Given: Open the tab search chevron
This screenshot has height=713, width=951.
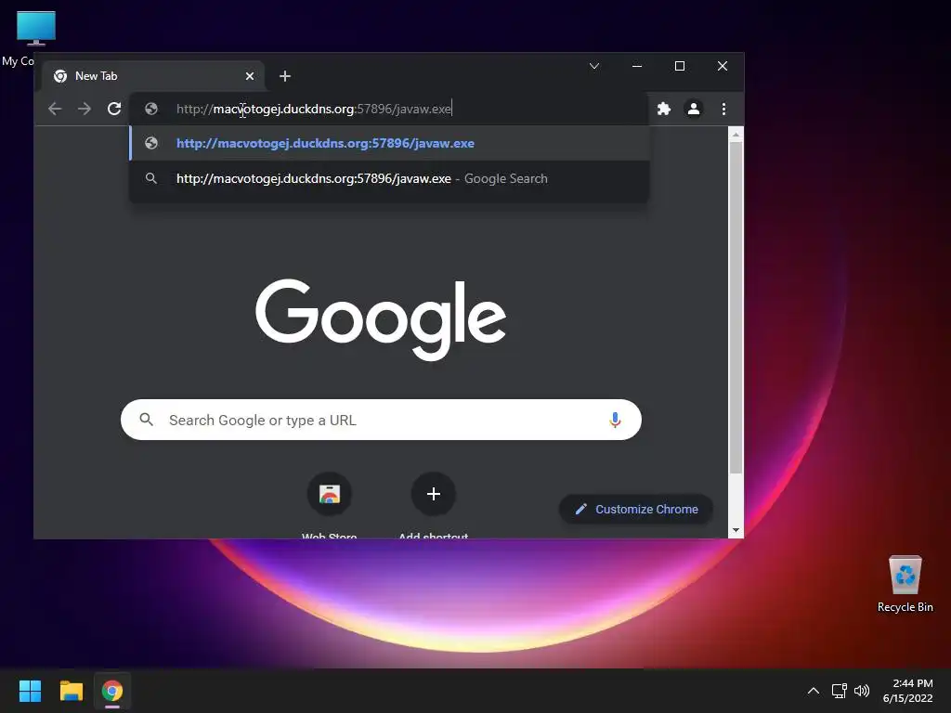Looking at the screenshot, I should (x=594, y=66).
